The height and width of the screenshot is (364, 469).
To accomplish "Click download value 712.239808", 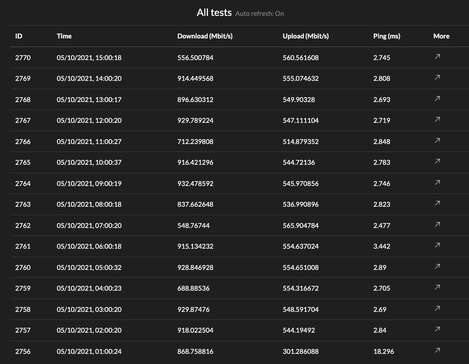I will pyautogui.click(x=195, y=141).
